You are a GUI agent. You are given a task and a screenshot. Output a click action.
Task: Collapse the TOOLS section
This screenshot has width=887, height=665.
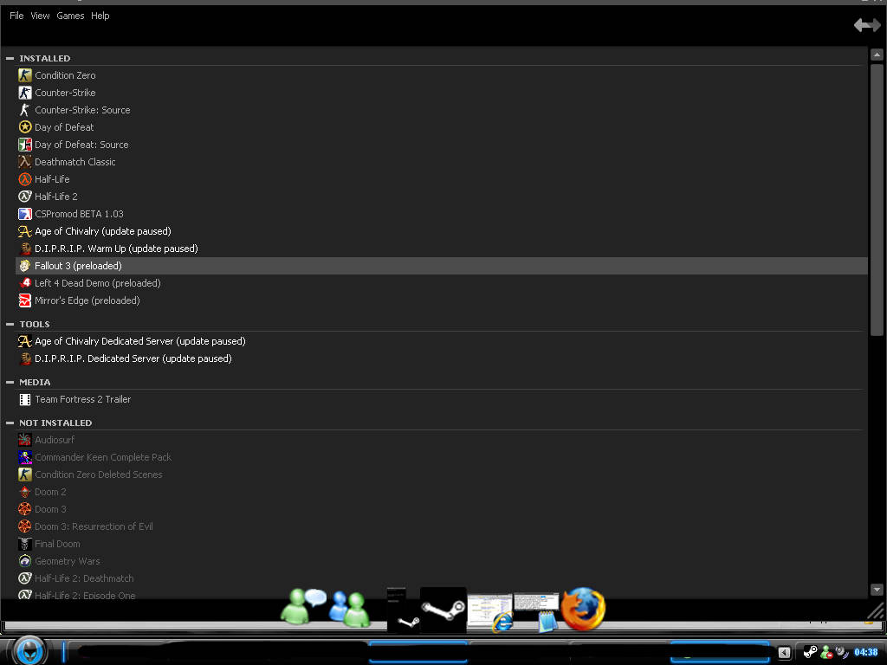[10, 324]
